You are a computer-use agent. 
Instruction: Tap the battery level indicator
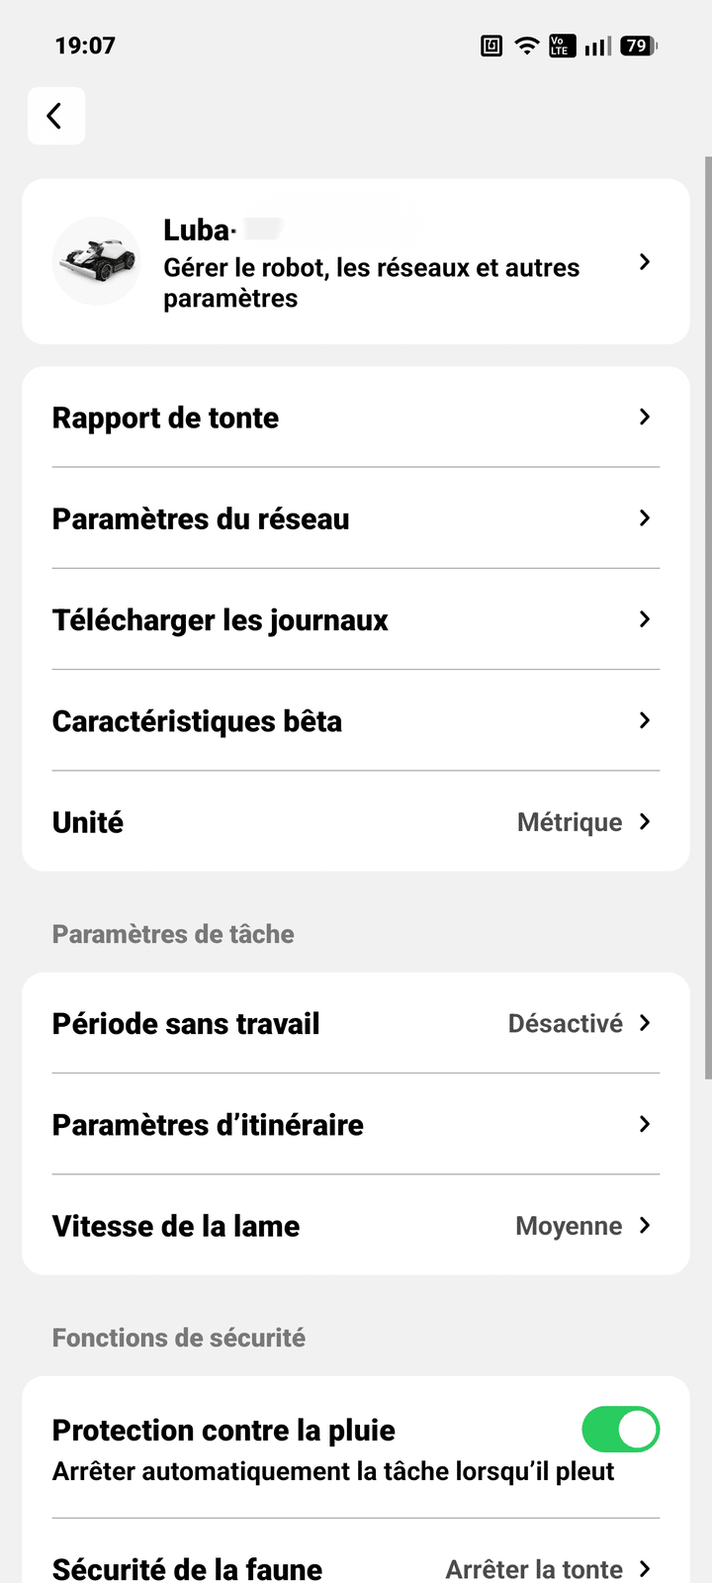coord(638,46)
